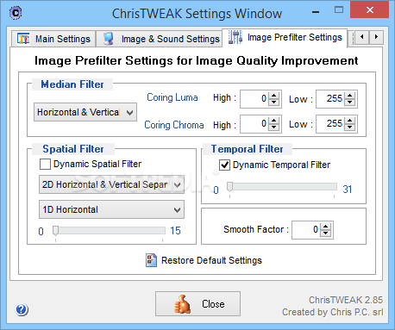395x330 pixels.
Task: Click the 'Median Filter' group heading
Action: pos(72,84)
